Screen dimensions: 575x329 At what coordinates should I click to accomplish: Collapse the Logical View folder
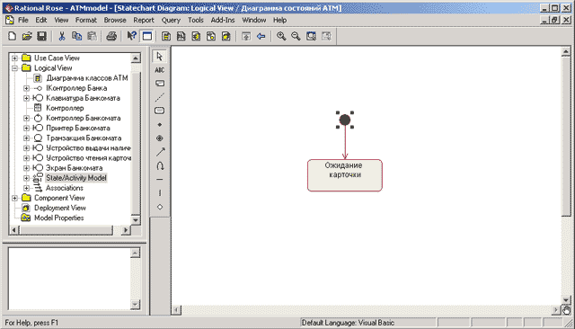(14, 68)
